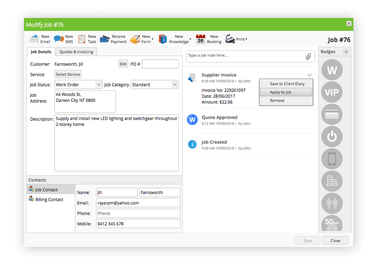The height and width of the screenshot is (266, 378).
Task: Click the Email input field
Action: [138, 203]
